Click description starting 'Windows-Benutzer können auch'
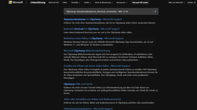Viewport: 197px width, 110px height. [x=108, y=43]
